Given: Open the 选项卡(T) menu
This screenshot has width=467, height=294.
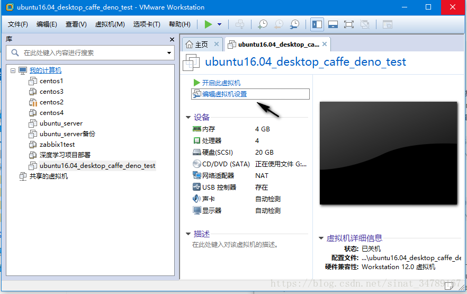Looking at the screenshot, I should [147, 24].
